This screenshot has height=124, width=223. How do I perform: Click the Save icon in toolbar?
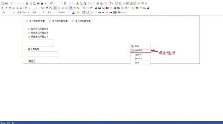tap(27, 3)
